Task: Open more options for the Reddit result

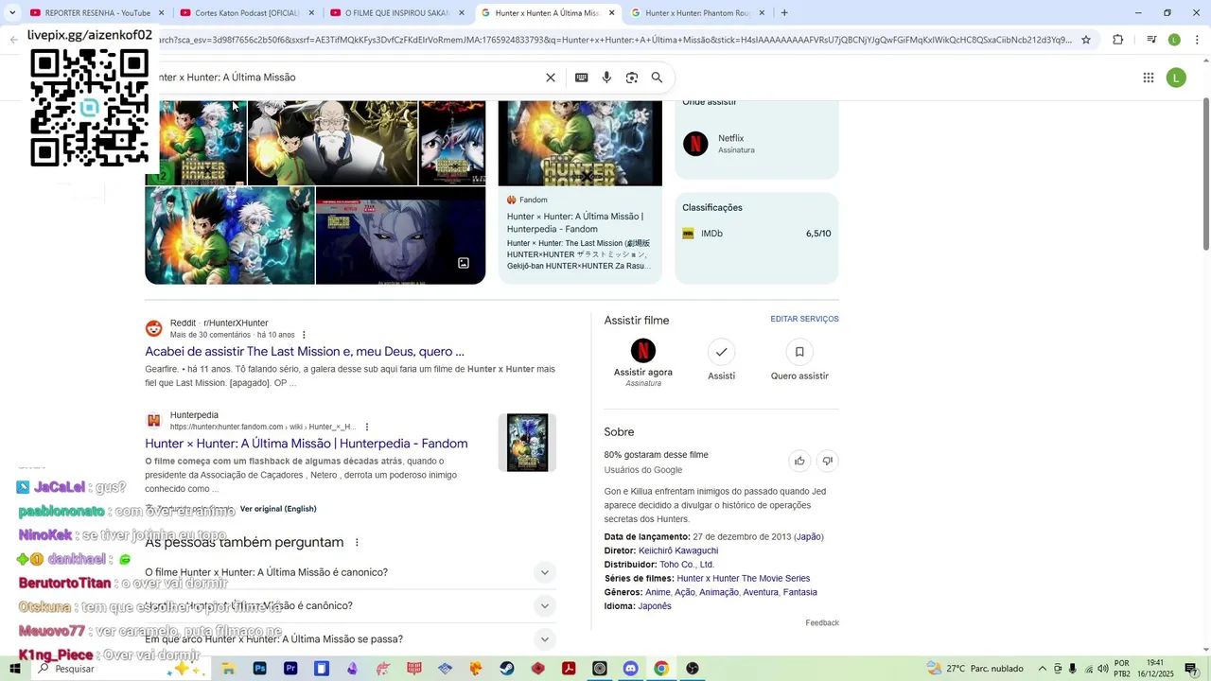Action: point(304,335)
